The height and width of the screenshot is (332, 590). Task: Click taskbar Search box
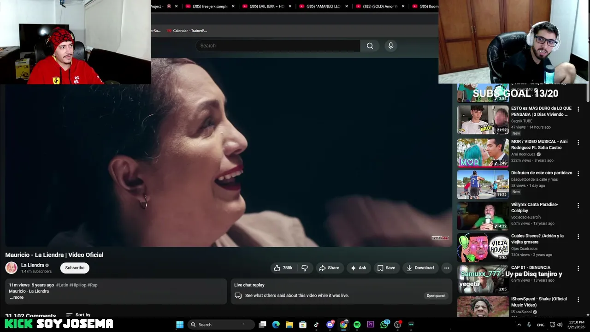[221, 325]
